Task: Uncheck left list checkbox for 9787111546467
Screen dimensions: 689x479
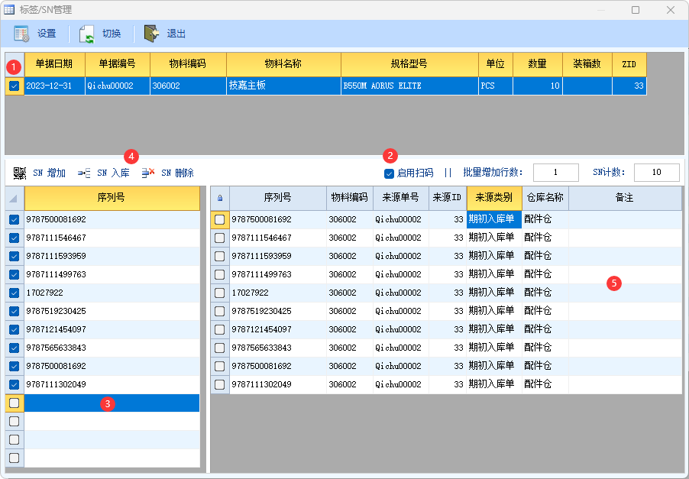Action: click(14, 238)
